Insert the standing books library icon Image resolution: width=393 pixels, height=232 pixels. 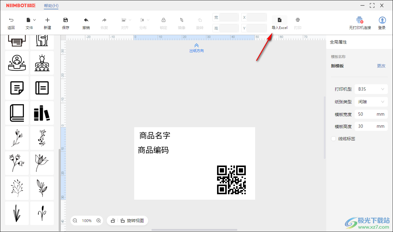(x=42, y=113)
